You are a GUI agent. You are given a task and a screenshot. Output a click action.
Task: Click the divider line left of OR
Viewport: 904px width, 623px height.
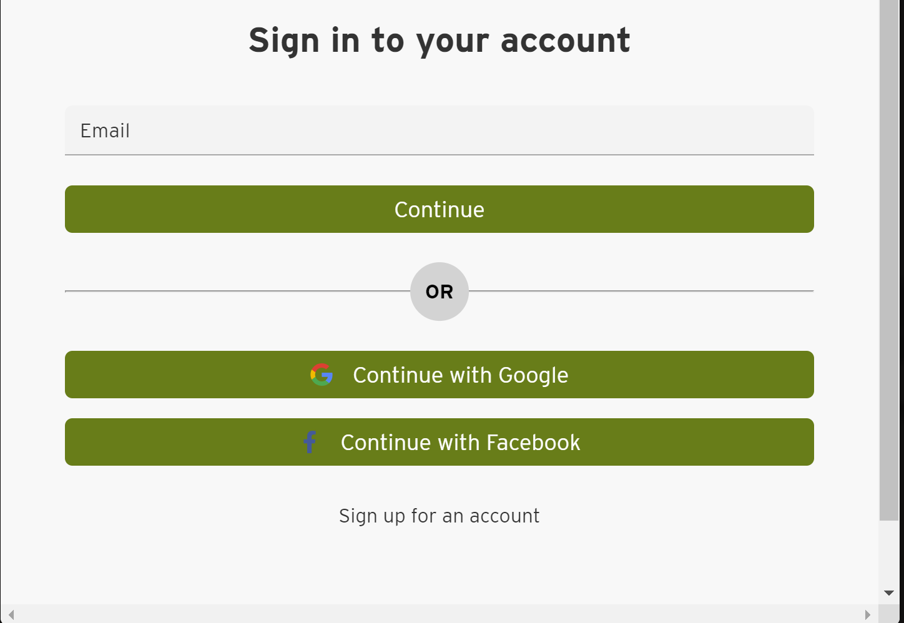(237, 291)
